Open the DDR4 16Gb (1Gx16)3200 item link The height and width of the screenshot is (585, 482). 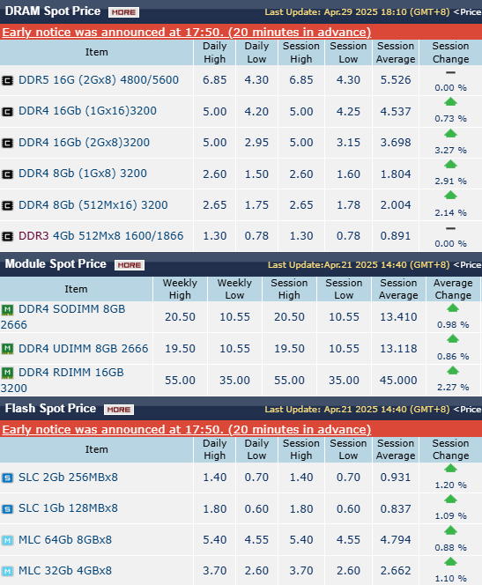coord(87,111)
